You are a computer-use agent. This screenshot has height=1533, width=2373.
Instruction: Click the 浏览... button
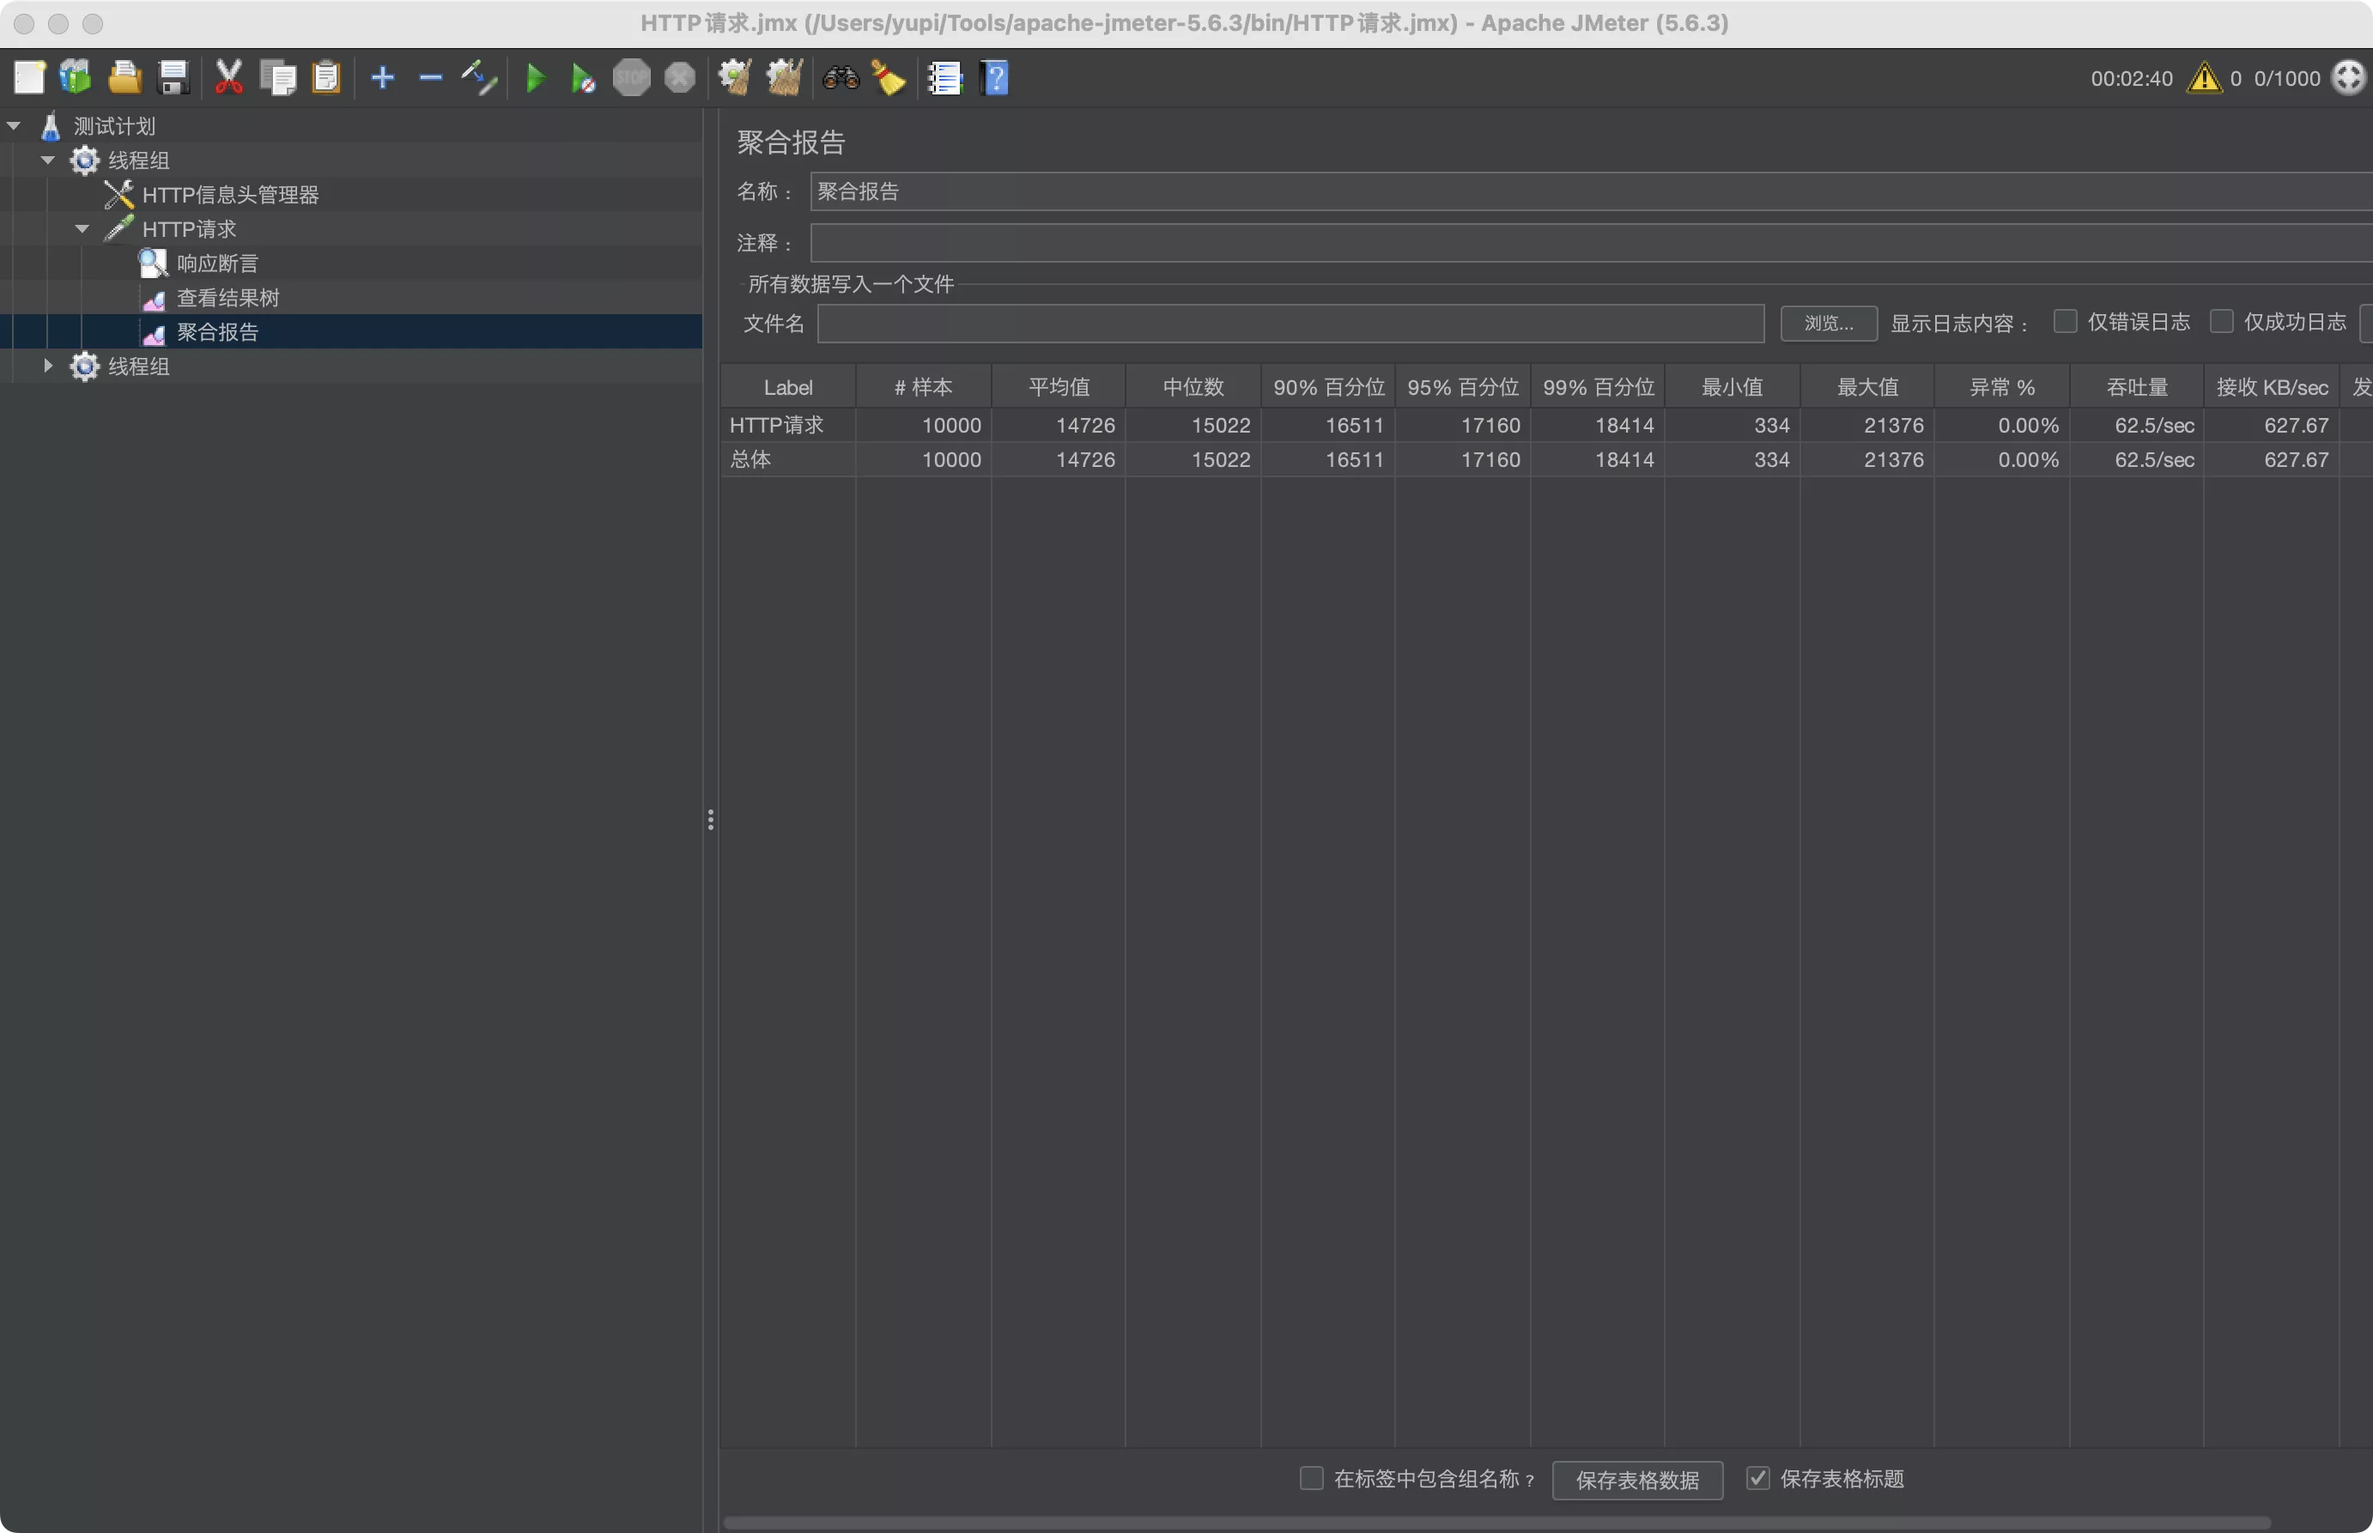tap(1829, 323)
